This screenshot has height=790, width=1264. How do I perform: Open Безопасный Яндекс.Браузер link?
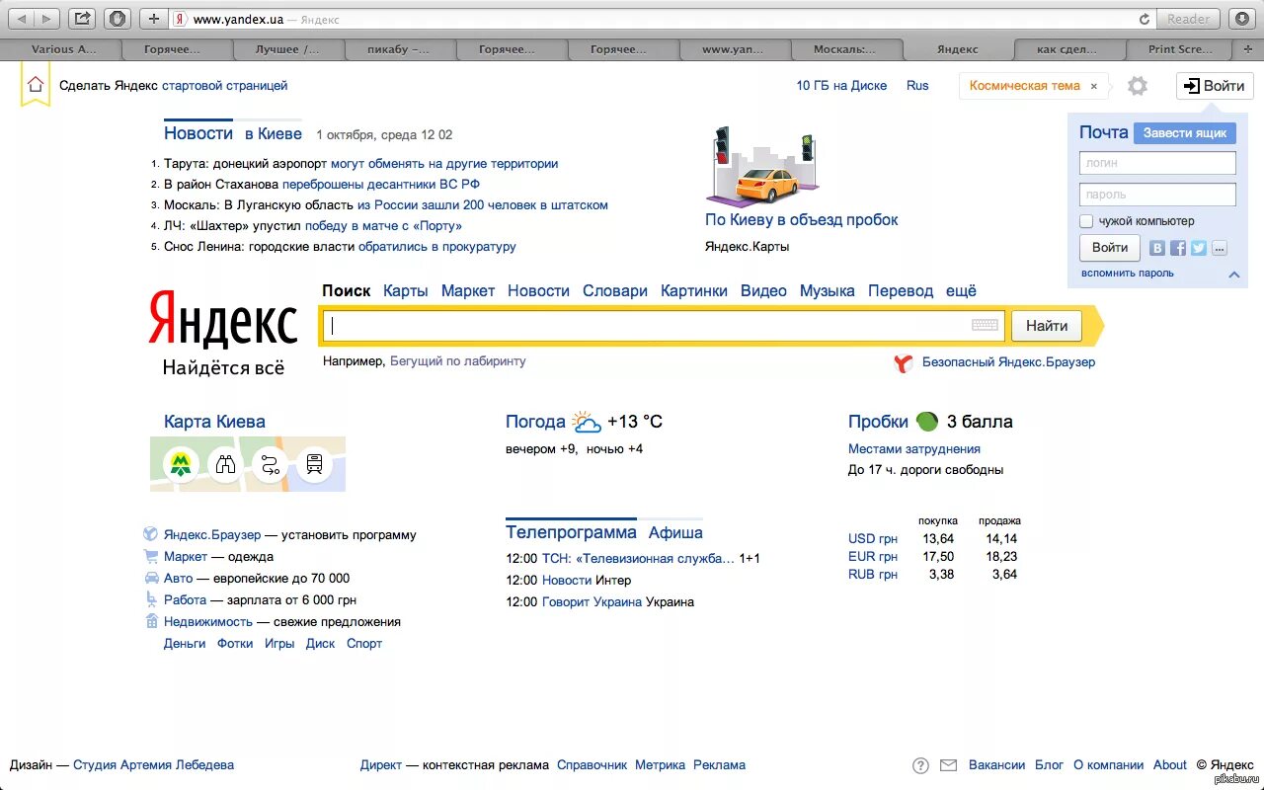pos(1008,362)
